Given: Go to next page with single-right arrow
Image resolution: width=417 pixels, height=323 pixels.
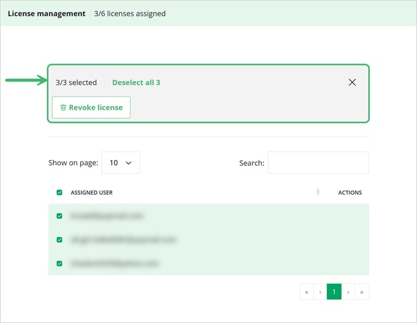Looking at the screenshot, I should coord(348,292).
